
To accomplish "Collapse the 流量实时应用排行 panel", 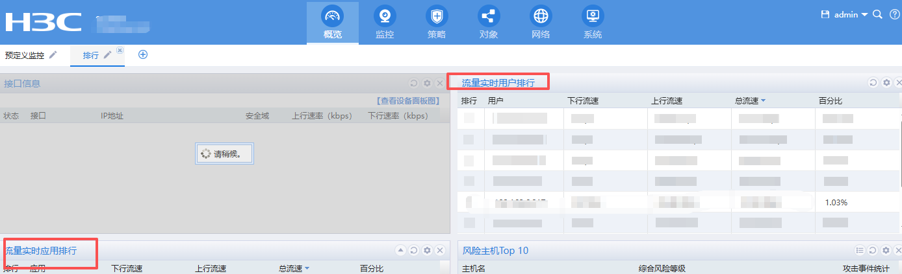I will pos(400,250).
